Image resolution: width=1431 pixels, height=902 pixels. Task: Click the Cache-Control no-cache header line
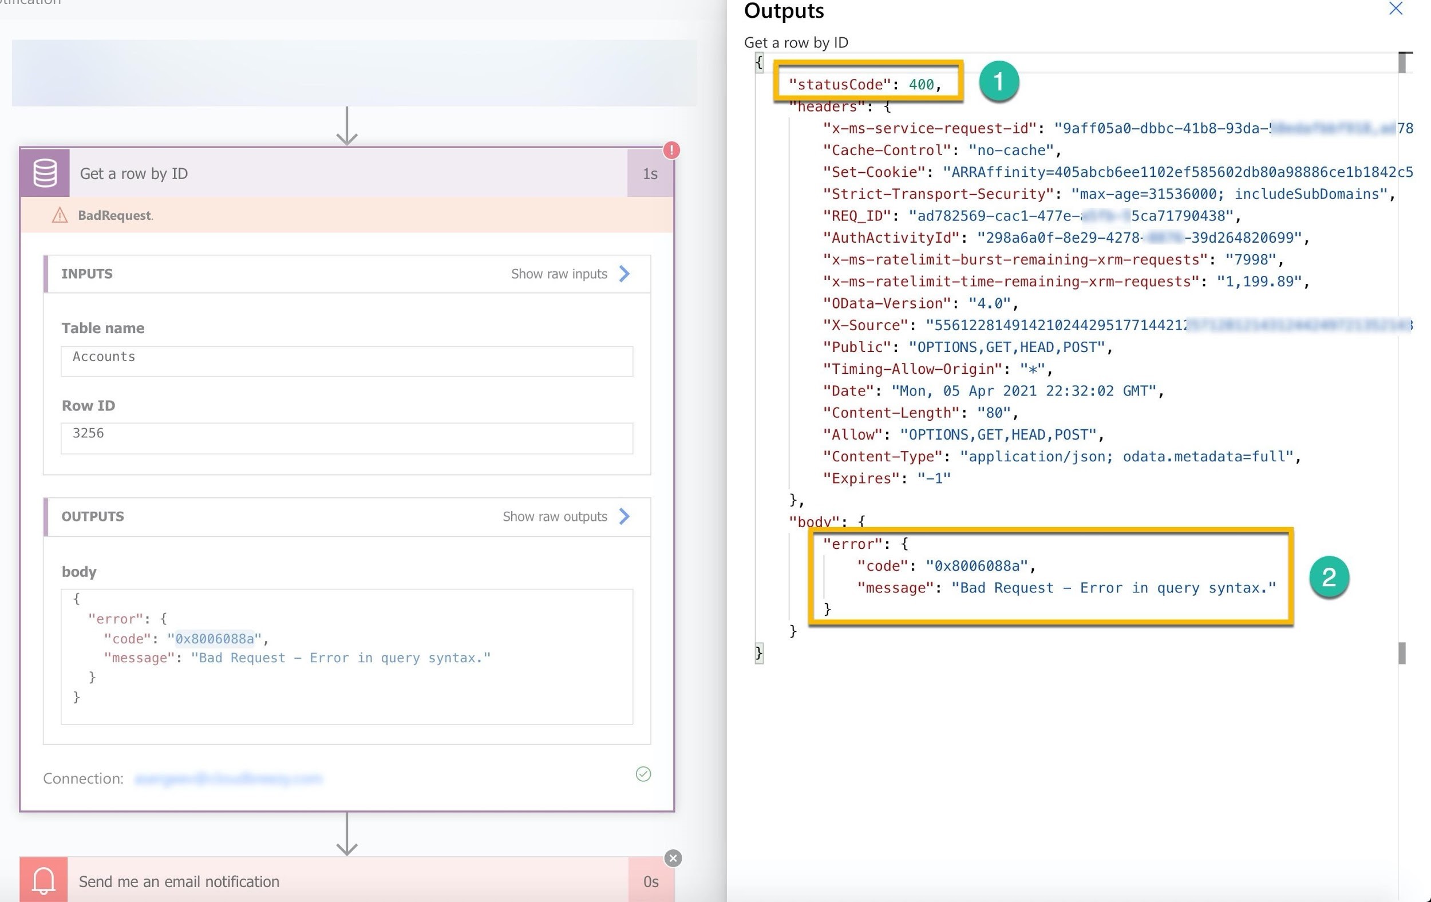coord(942,151)
